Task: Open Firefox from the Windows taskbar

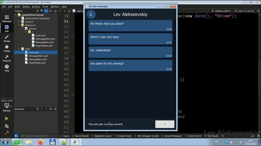Action: point(40,142)
